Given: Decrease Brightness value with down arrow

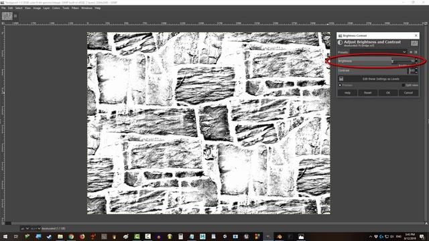Looking at the screenshot, I should point(416,62).
